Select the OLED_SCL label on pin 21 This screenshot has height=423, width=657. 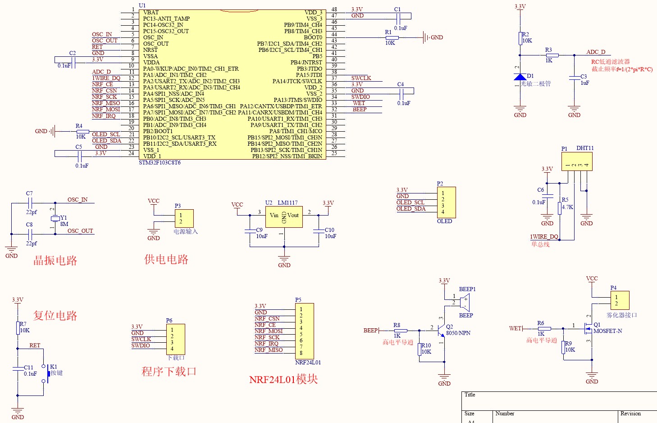point(106,134)
